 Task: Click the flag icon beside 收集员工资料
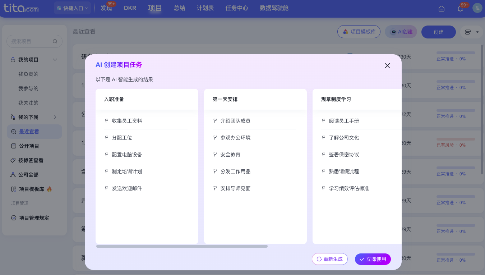coord(106,121)
